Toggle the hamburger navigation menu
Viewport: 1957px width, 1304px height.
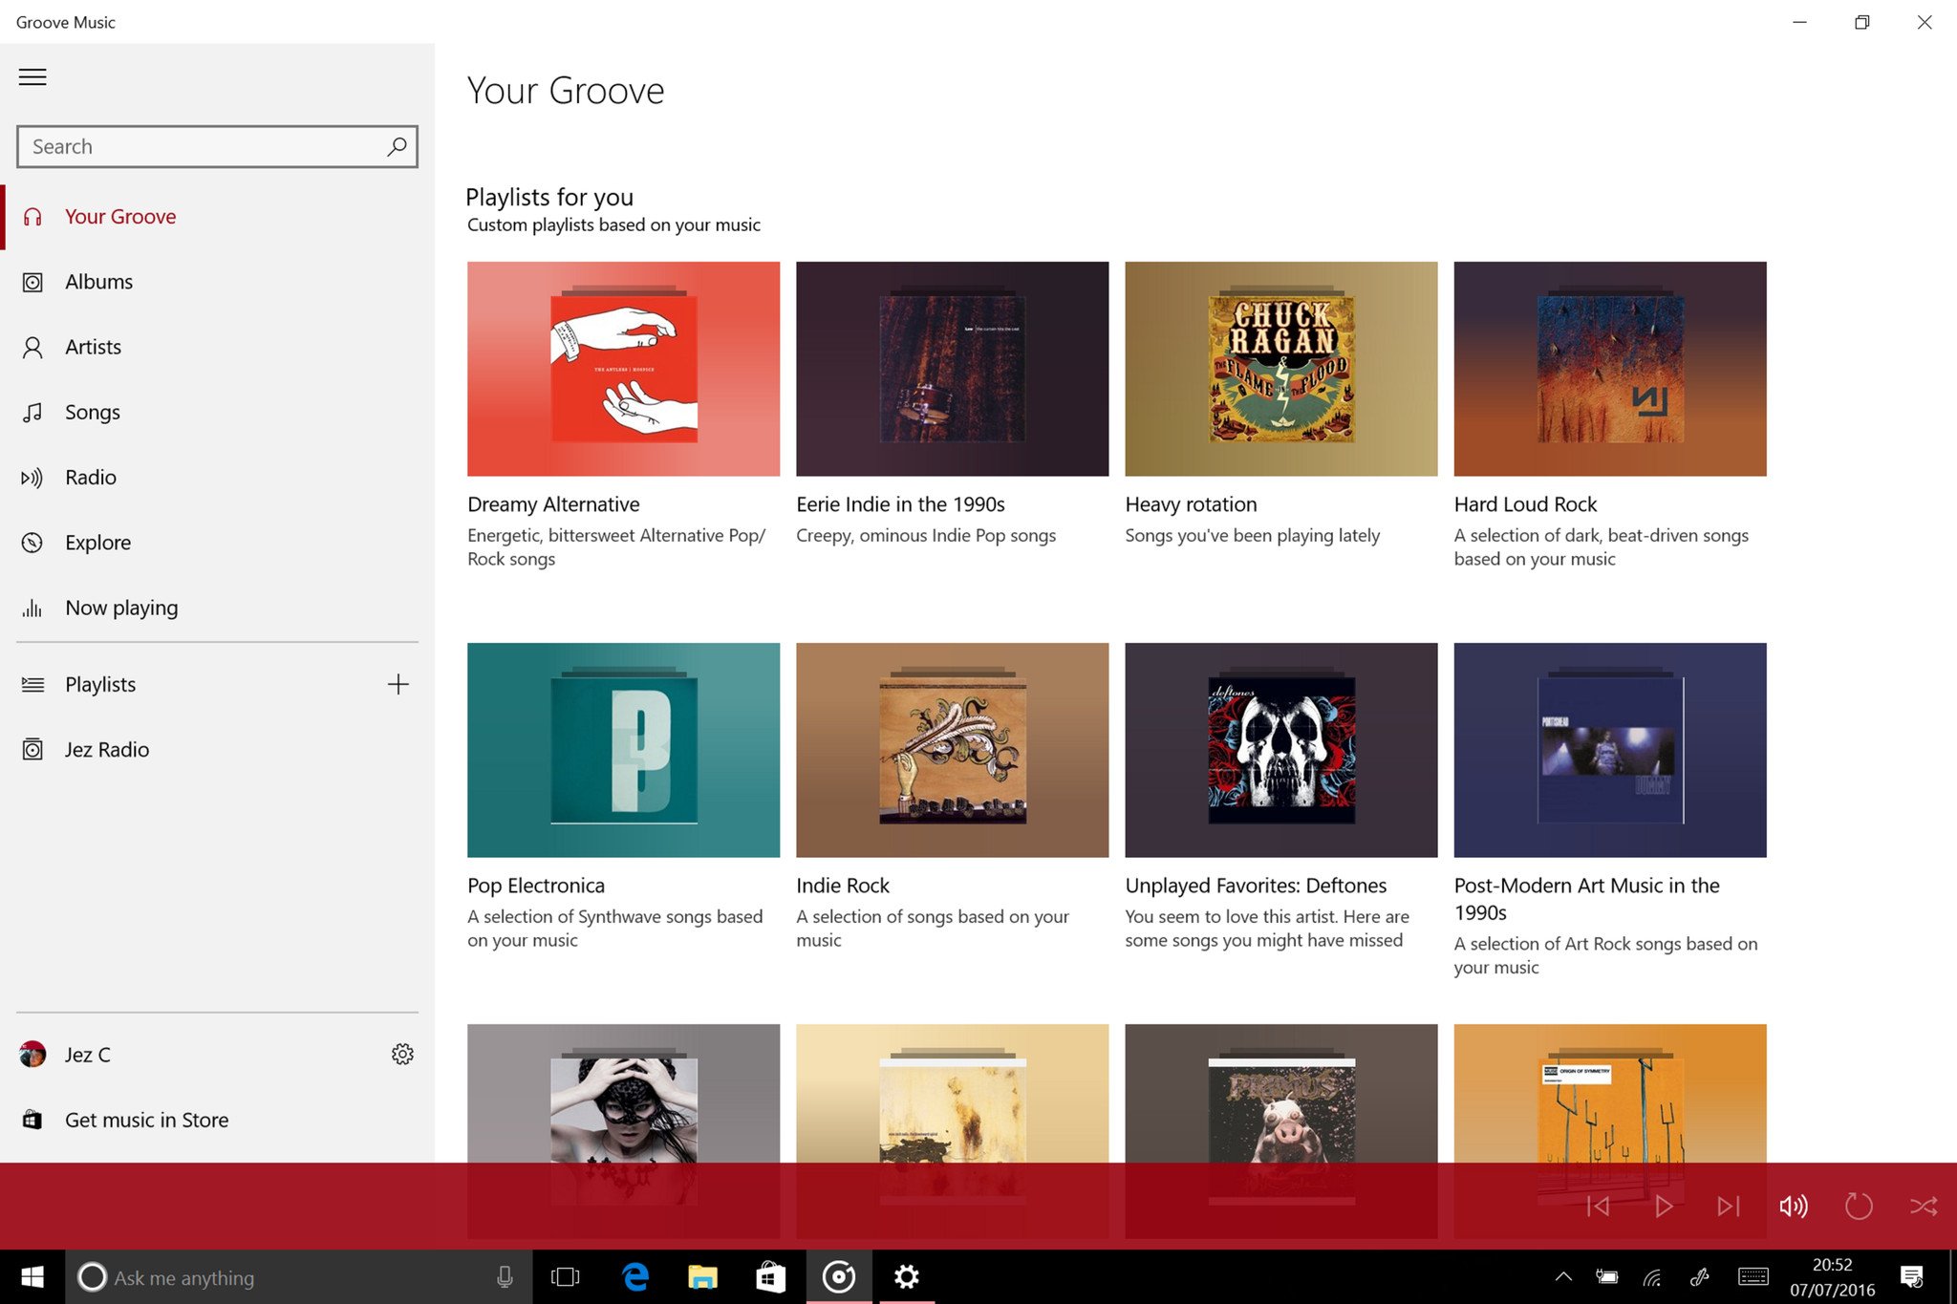pos(32,77)
